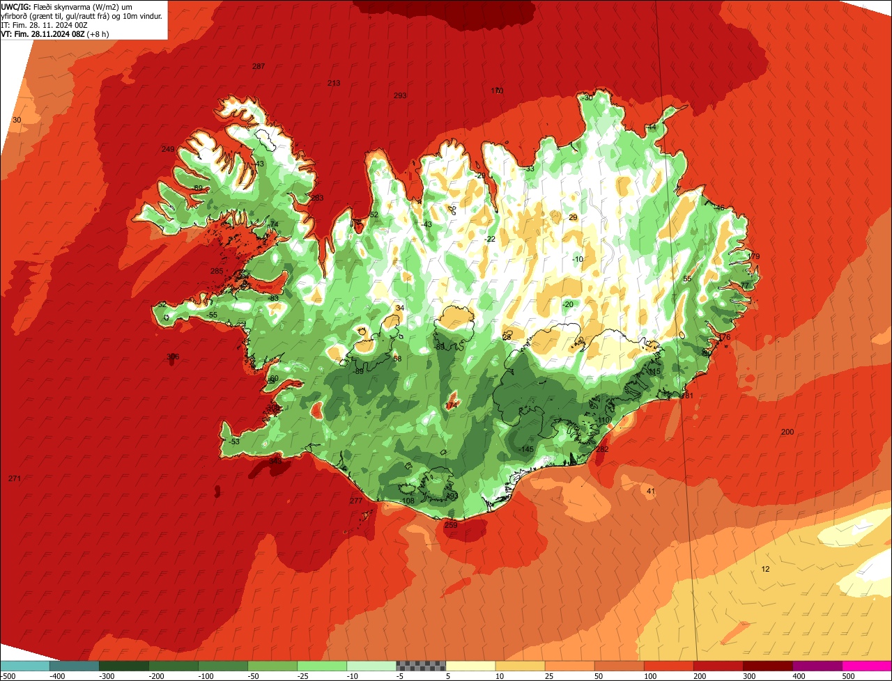This screenshot has height=681, width=892.
Task: Click the 400 to 500 purple legend swatch
Action: point(817,666)
